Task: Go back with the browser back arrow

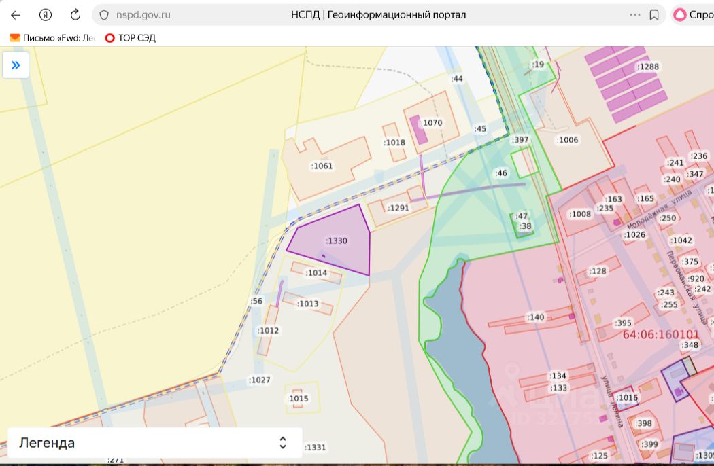Action: 16,15
